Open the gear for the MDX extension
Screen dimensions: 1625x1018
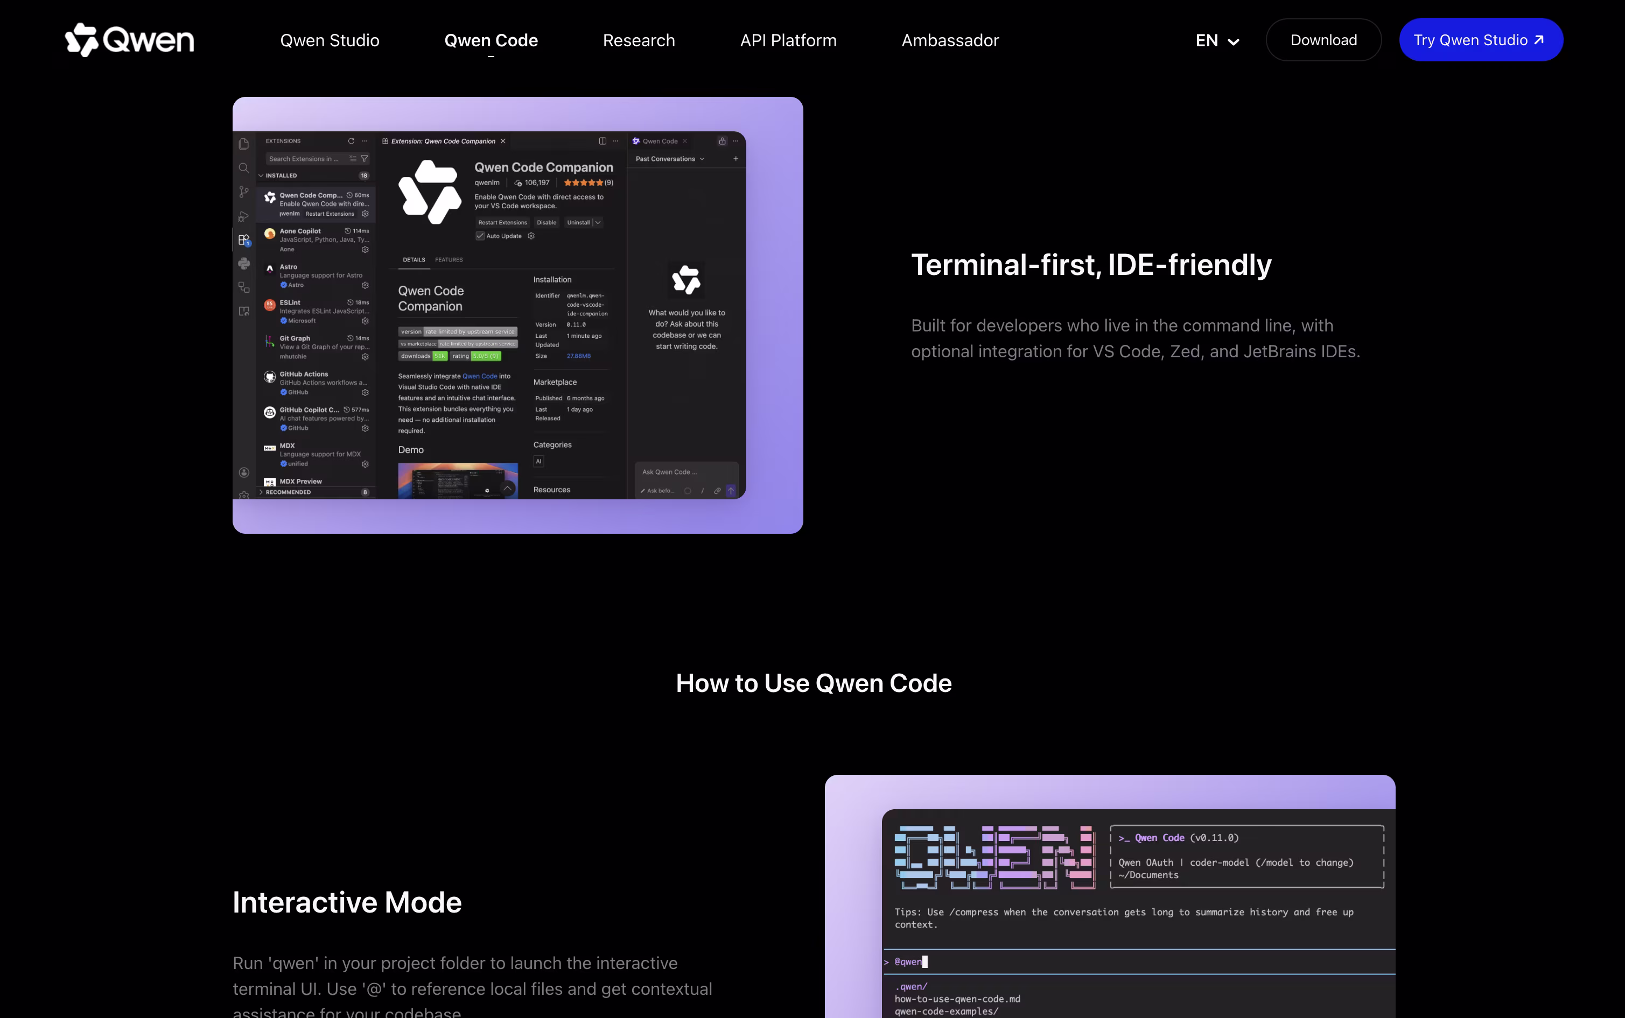coord(365,464)
